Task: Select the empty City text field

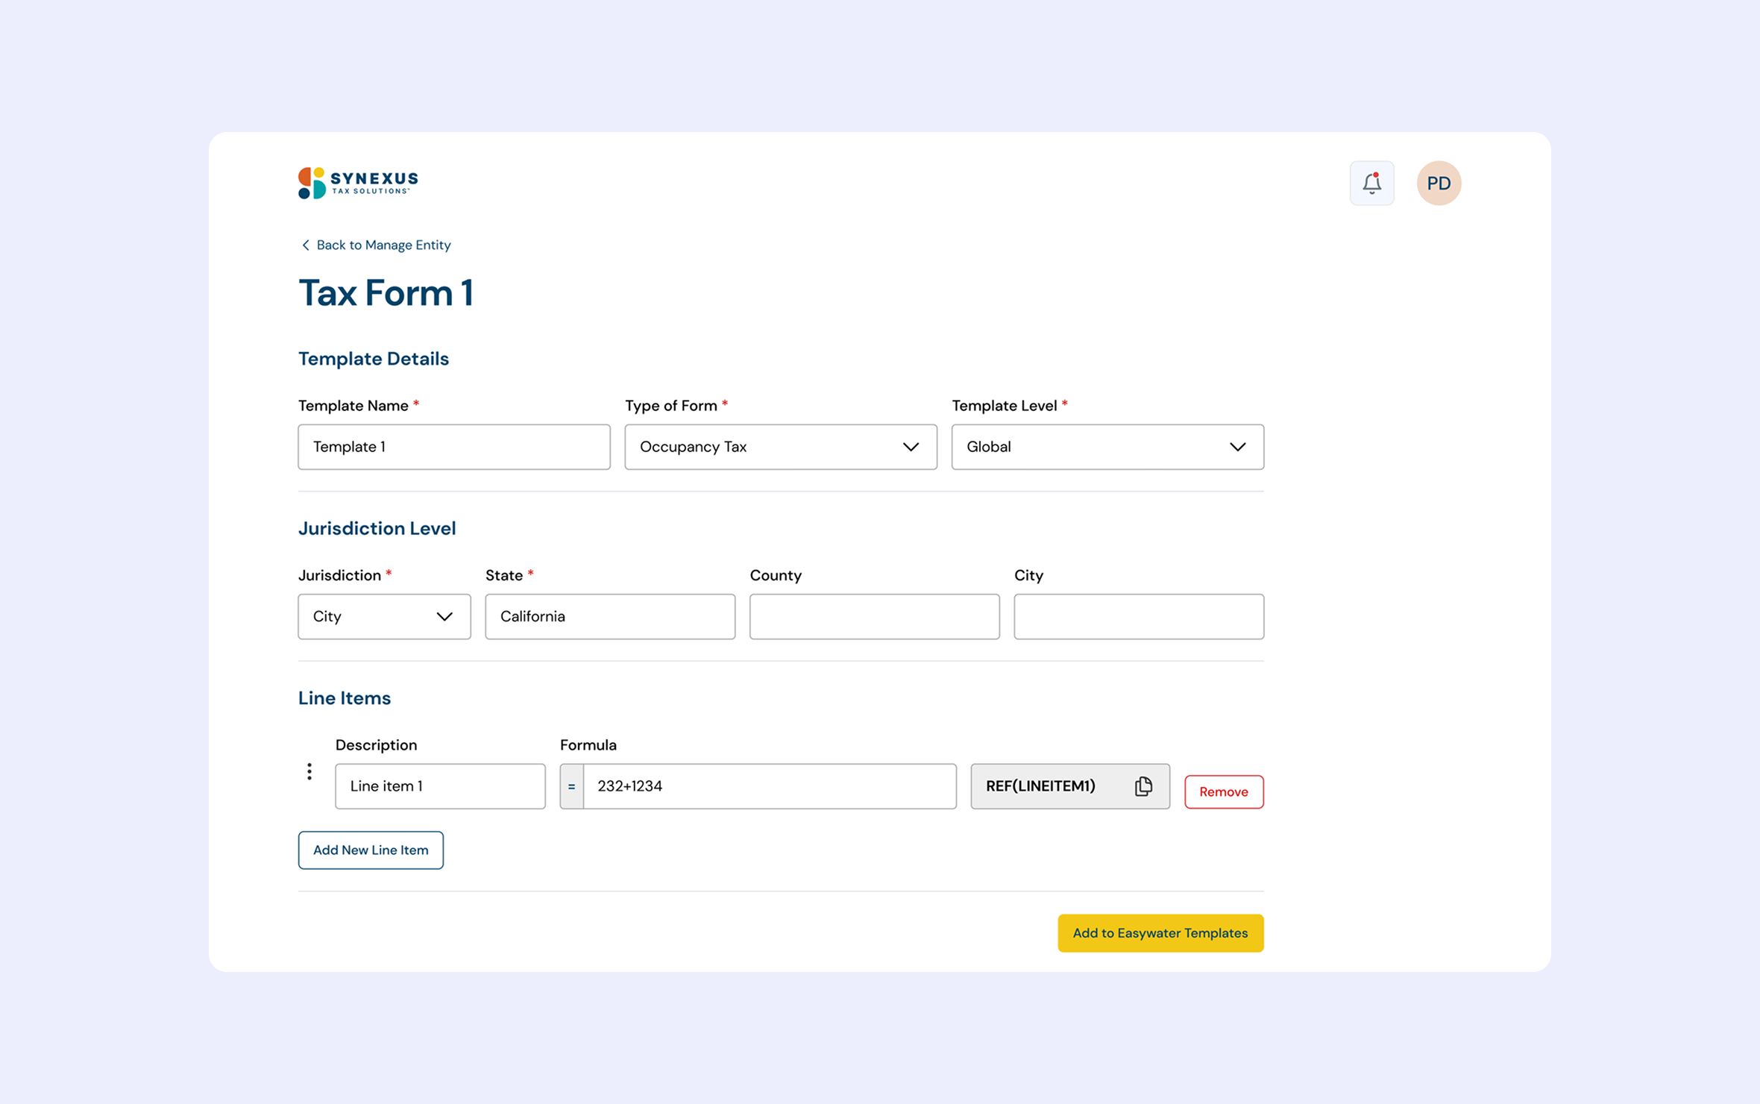Action: coord(1138,616)
